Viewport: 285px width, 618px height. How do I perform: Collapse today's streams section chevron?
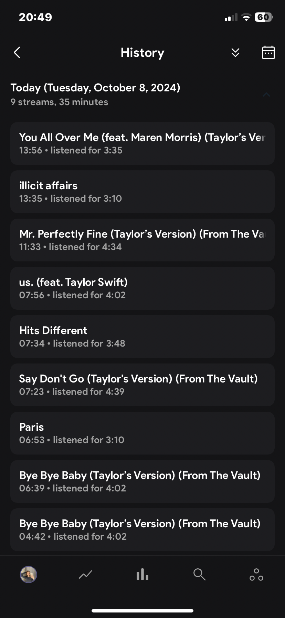coord(266,94)
